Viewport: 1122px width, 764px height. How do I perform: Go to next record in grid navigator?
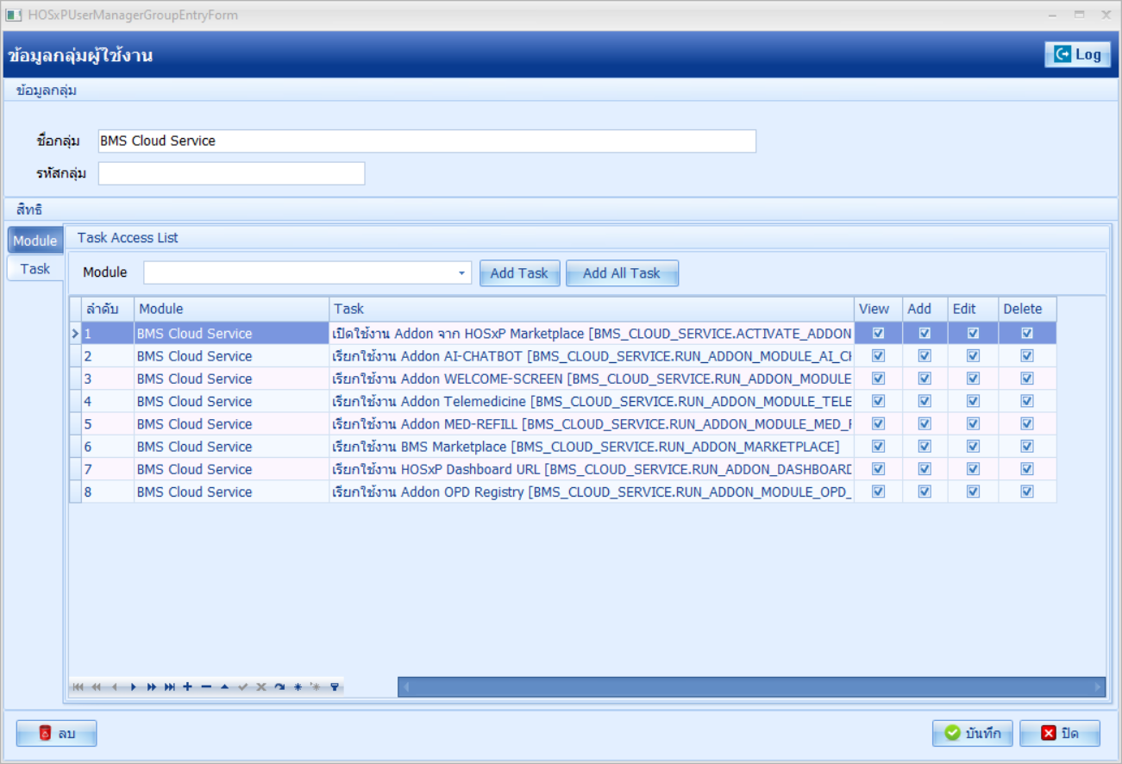pos(133,687)
